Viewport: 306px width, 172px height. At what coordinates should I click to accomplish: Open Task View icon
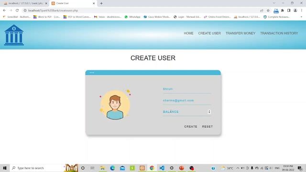92,168
